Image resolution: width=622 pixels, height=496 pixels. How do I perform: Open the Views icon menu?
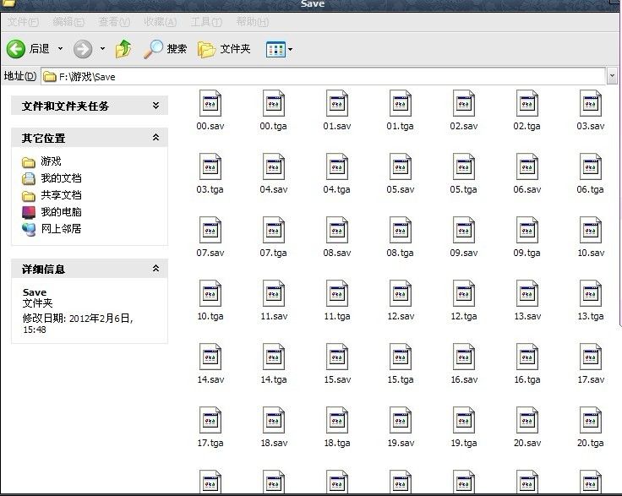tap(279, 49)
